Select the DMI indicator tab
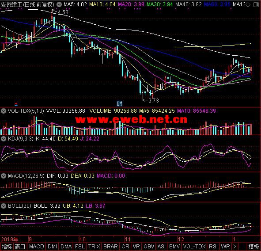Viewport: 261px width, 251px height. pyautogui.click(x=52, y=247)
